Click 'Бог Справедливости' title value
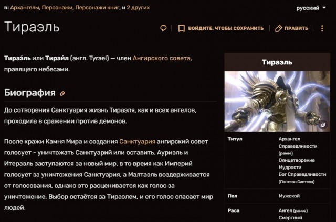The image size is (336, 222). [302, 174]
